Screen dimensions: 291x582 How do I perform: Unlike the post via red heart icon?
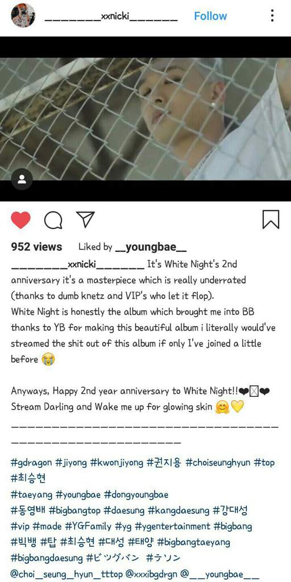point(20,220)
